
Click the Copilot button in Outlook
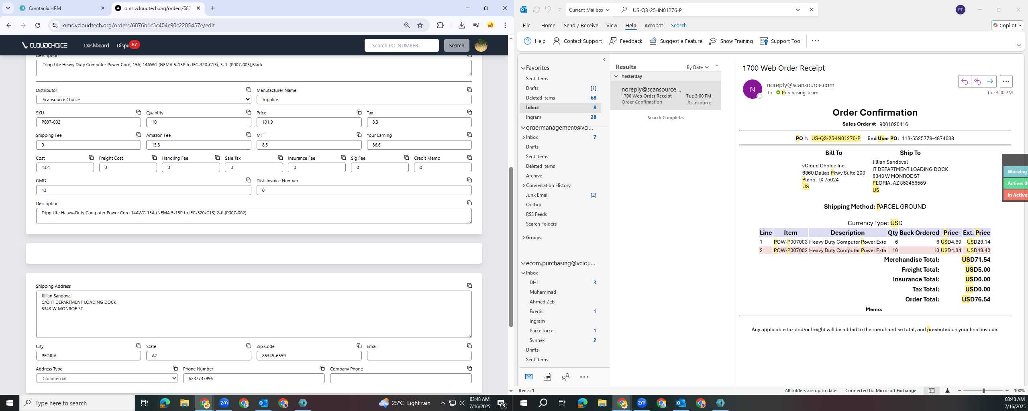coord(1007,25)
